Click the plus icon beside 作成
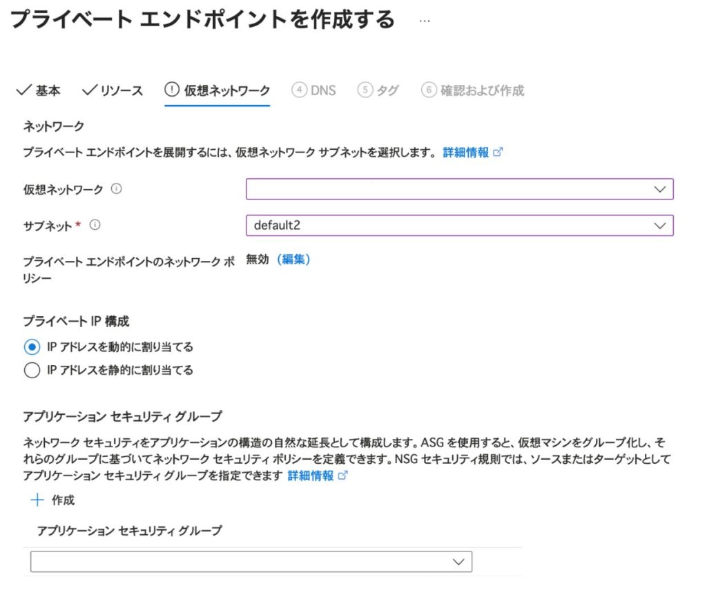 tap(37, 500)
